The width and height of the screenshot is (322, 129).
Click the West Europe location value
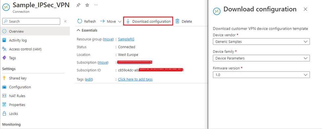128,55
